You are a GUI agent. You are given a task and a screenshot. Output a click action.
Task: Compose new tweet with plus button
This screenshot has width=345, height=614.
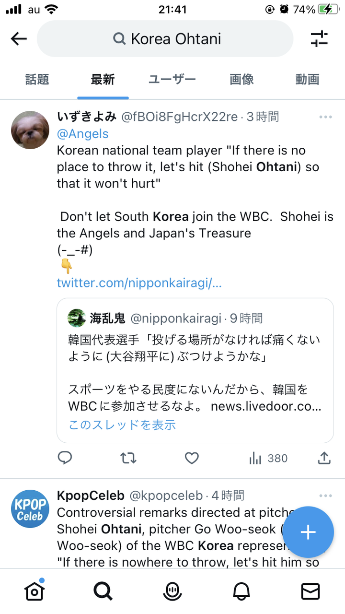click(308, 531)
